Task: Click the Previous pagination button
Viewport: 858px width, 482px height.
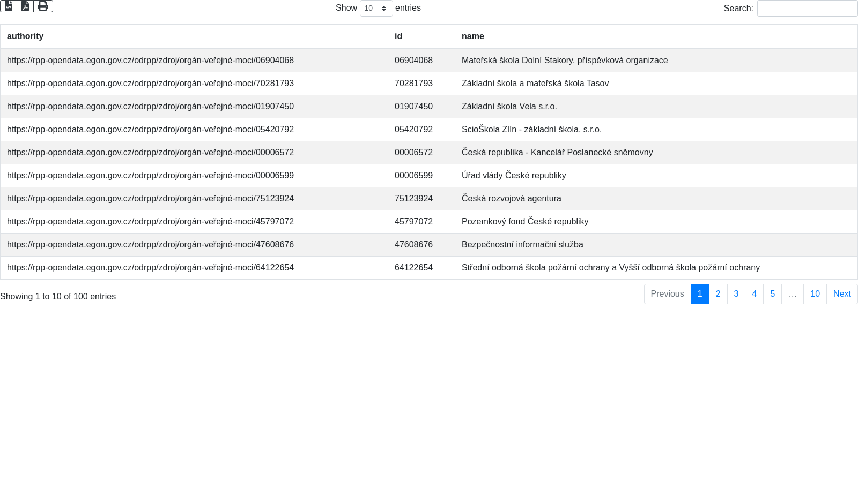Action: click(x=667, y=294)
